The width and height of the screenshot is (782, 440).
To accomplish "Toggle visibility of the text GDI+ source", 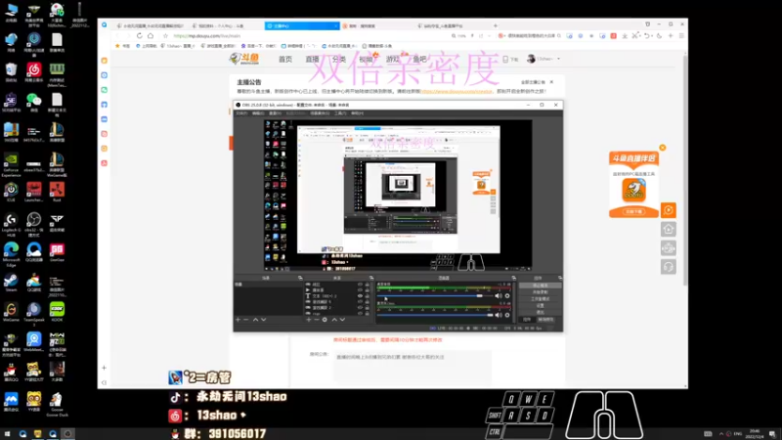I will (x=360, y=296).
